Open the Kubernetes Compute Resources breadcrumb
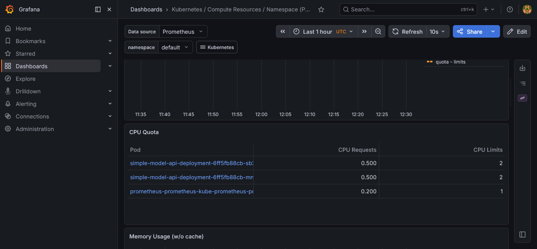This screenshot has width=537, height=249. pyautogui.click(x=241, y=9)
